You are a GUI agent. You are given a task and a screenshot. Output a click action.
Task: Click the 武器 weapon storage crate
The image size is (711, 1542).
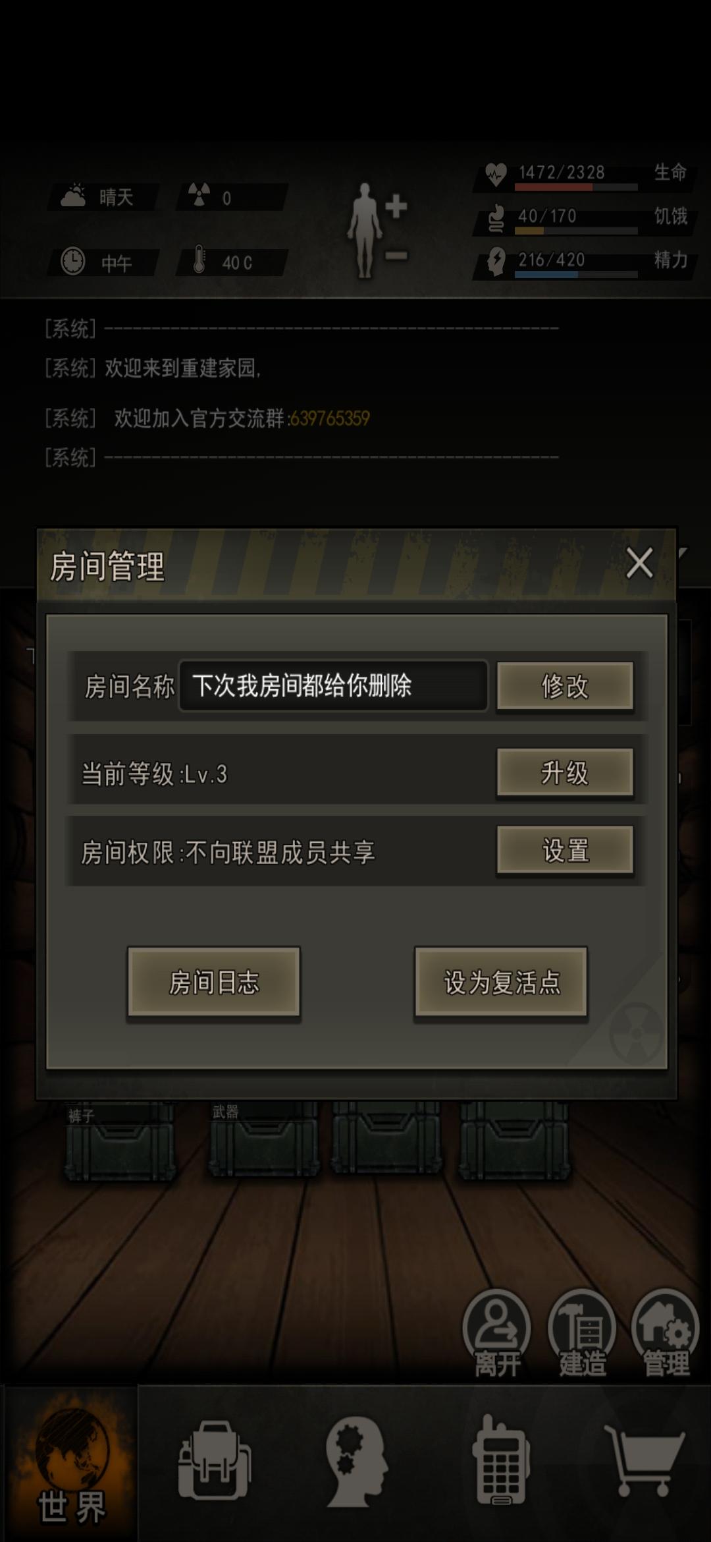[x=263, y=1139]
